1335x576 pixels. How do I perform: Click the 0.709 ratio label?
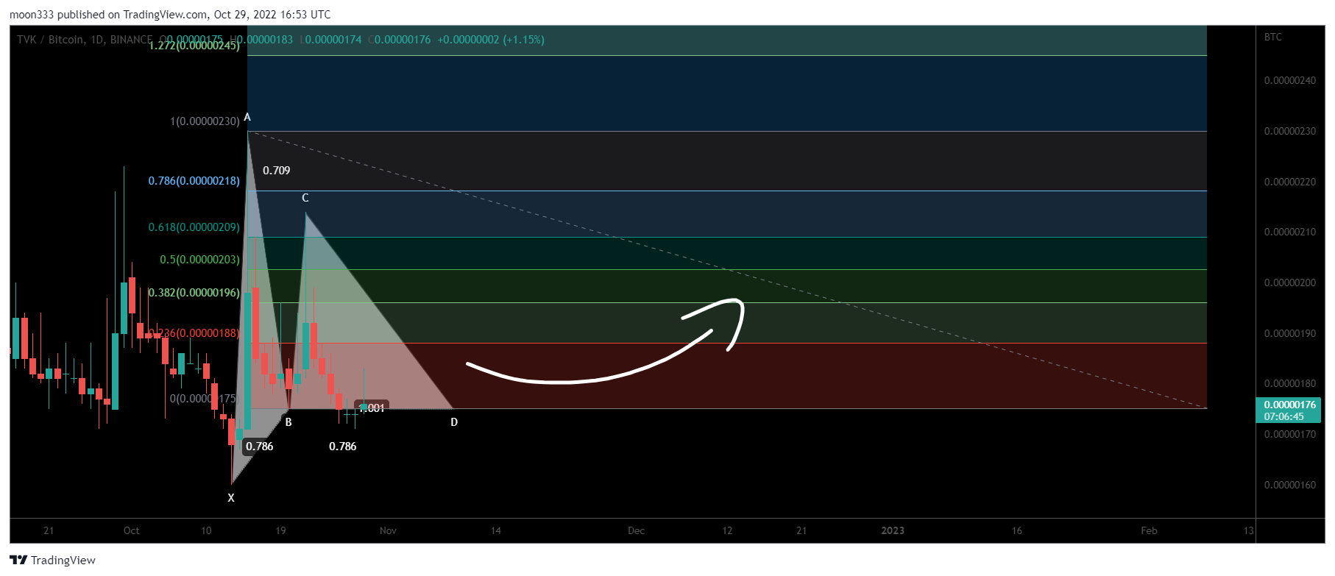277,171
